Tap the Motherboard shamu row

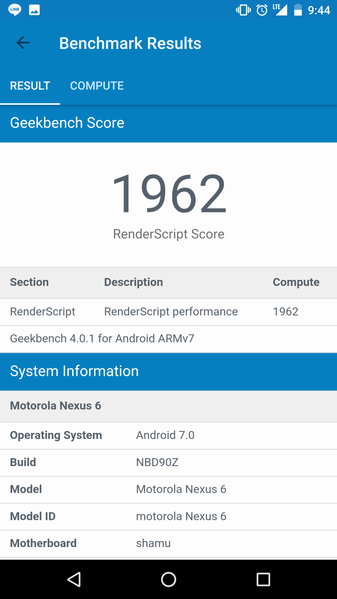pyautogui.click(x=168, y=543)
